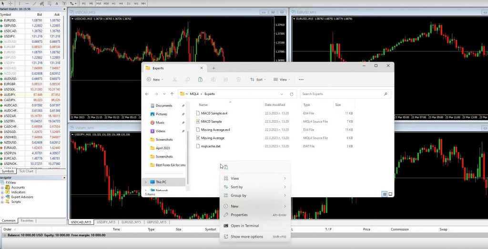This screenshot has width=488, height=249.
Task: Select the vertical line drawing tool
Action: click(19, 3)
